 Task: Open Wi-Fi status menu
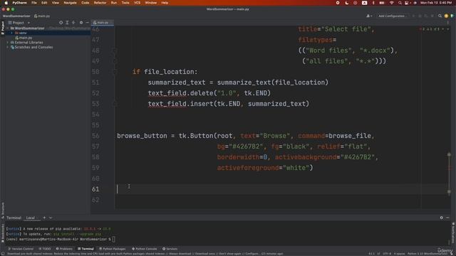coord(391,3)
